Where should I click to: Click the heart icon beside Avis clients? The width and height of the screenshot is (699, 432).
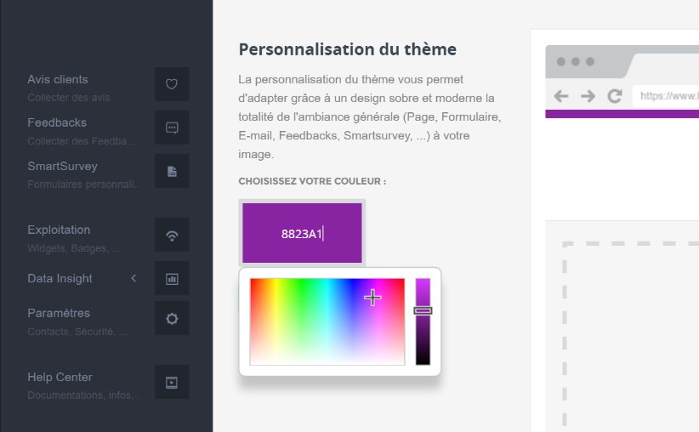172,84
